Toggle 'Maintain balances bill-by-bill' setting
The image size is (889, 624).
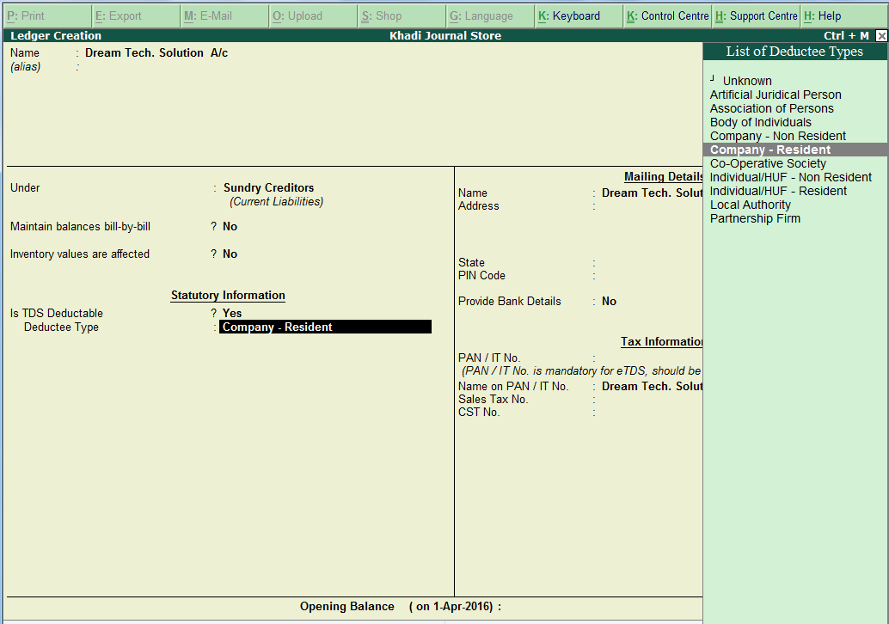tap(226, 226)
